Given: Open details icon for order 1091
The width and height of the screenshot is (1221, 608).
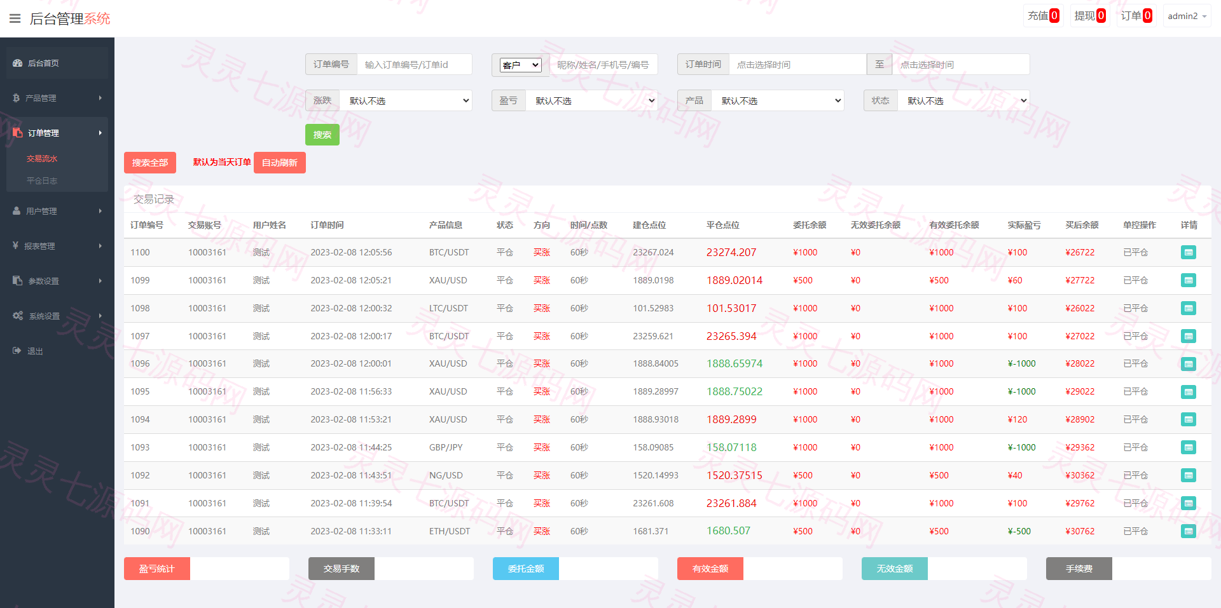Looking at the screenshot, I should pyautogui.click(x=1188, y=503).
